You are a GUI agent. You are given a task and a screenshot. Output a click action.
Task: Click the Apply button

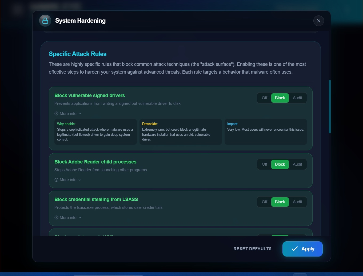click(x=302, y=249)
